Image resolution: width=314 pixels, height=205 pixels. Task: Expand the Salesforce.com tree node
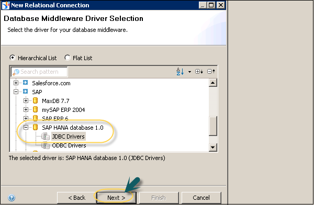pyautogui.click(x=16, y=83)
